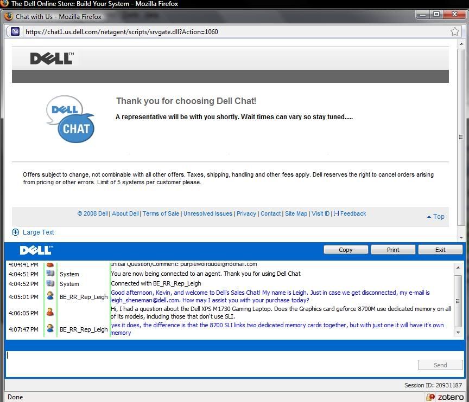469x402 pixels.
Task: Click the agent's 'yes it does' reply message
Action: [277, 329]
